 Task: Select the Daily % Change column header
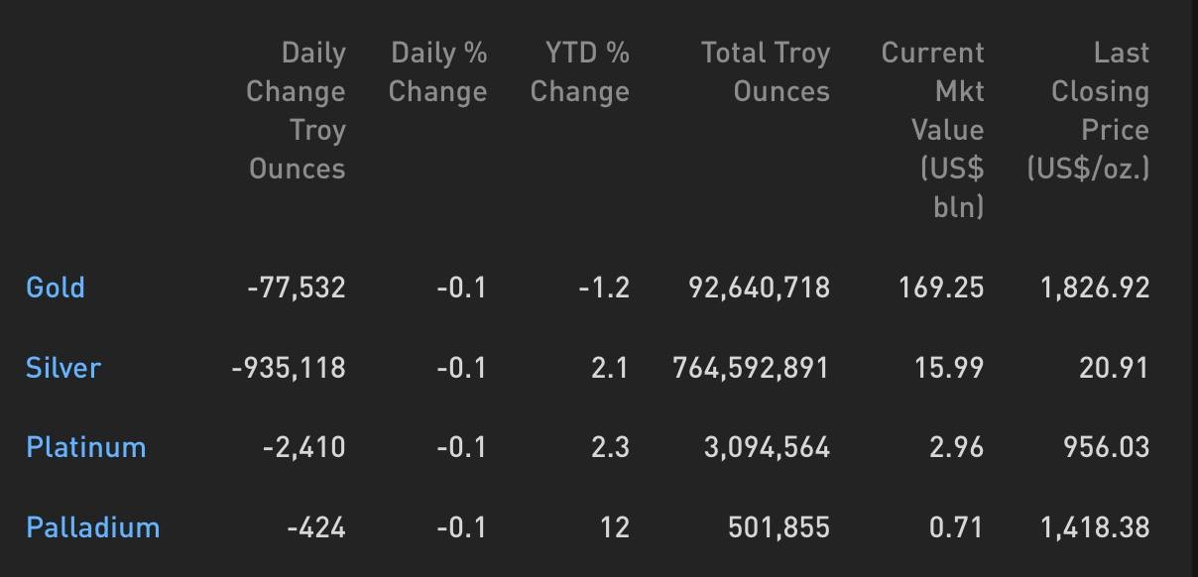coord(438,71)
